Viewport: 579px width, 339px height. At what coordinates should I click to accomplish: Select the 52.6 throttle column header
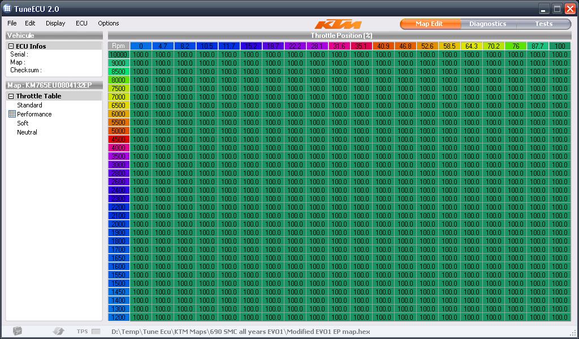click(x=427, y=46)
